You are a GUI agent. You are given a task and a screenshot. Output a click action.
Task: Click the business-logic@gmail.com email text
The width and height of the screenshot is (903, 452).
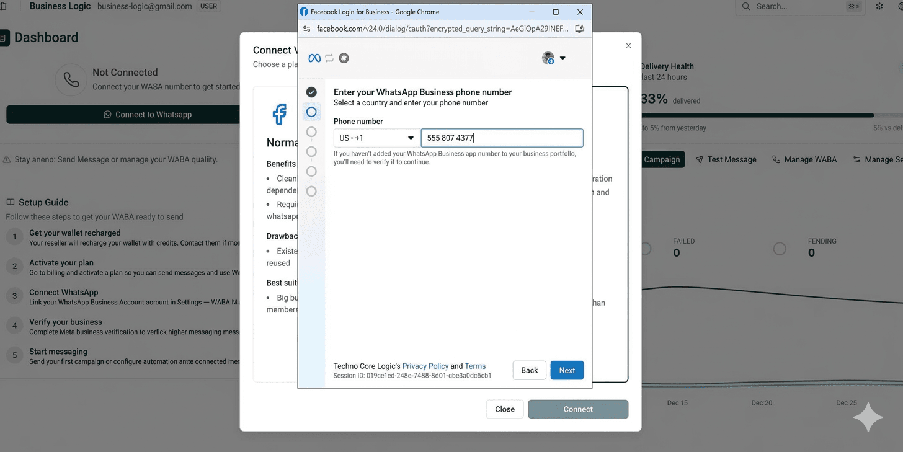pos(145,6)
